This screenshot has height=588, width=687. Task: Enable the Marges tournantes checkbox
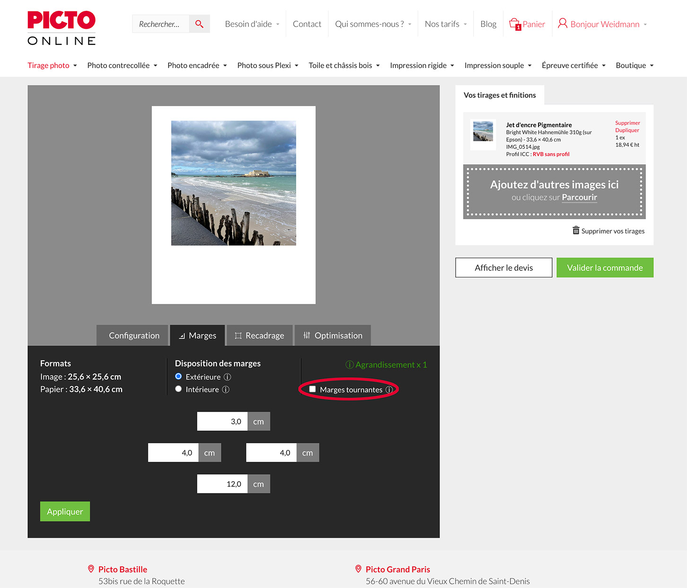pos(312,389)
